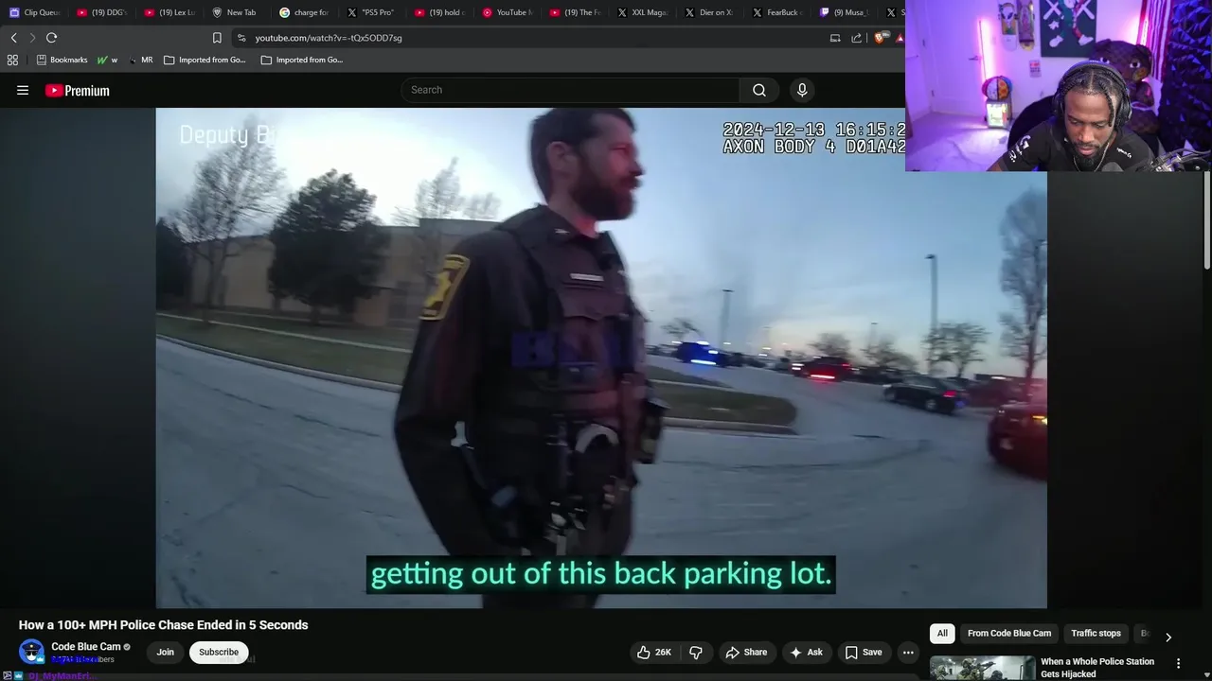Switch to New Tab tab
This screenshot has width=1212, height=681.
[237, 12]
